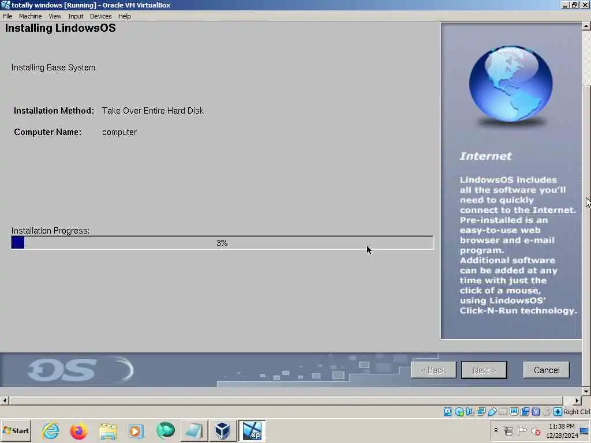Click the notepad taskbar icon
Screen dimensions: 591x443
[194, 430]
